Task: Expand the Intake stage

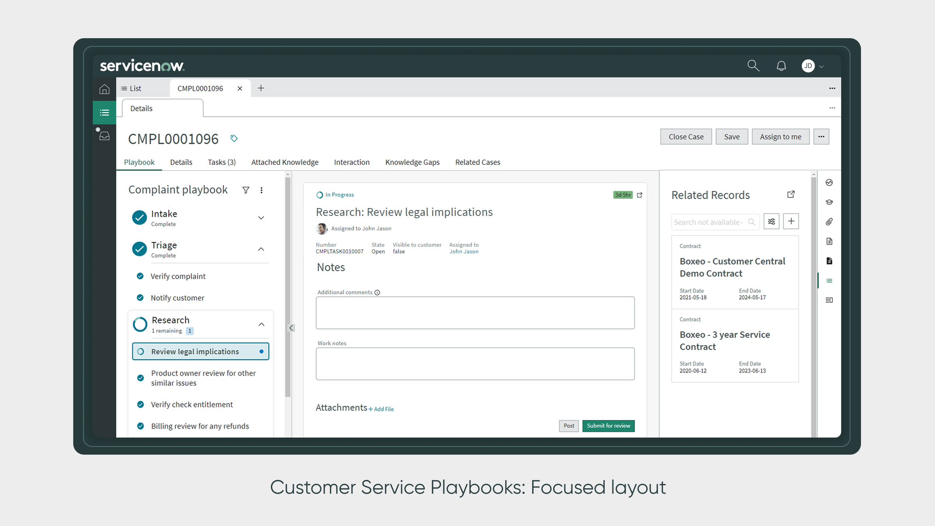Action: (261, 218)
